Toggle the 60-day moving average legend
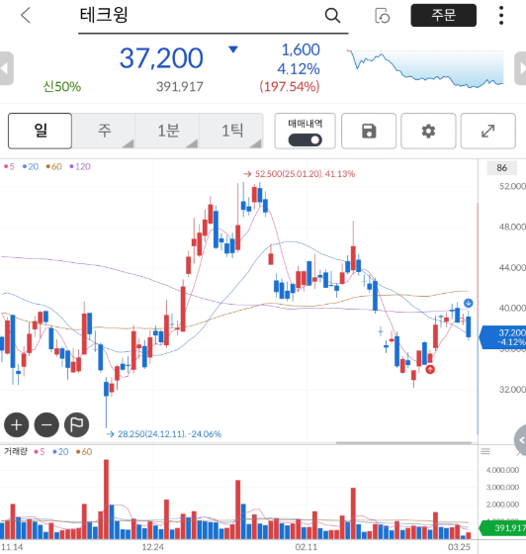Viewport: 526px width, 554px height. click(54, 167)
